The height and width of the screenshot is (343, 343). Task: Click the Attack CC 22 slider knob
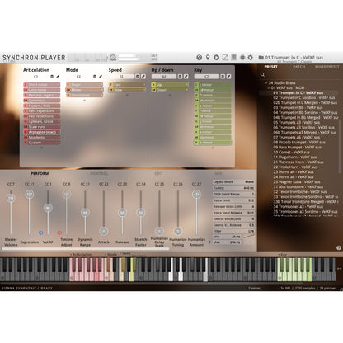click(x=104, y=231)
